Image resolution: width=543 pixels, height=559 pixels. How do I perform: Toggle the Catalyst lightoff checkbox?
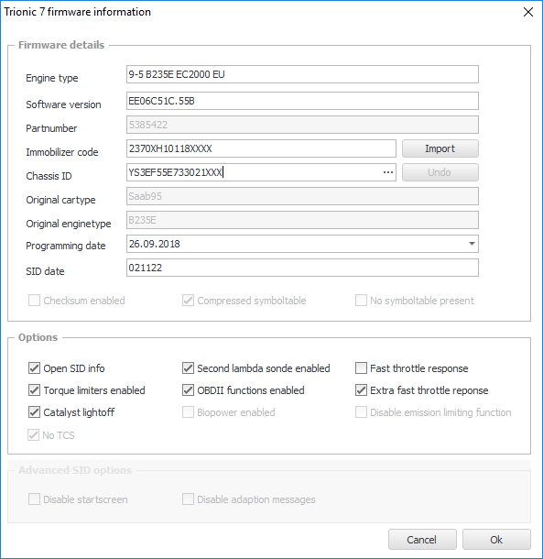34,412
